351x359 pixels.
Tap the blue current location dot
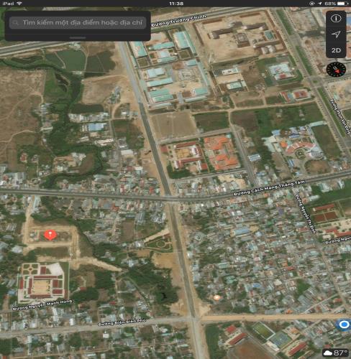click(345, 325)
